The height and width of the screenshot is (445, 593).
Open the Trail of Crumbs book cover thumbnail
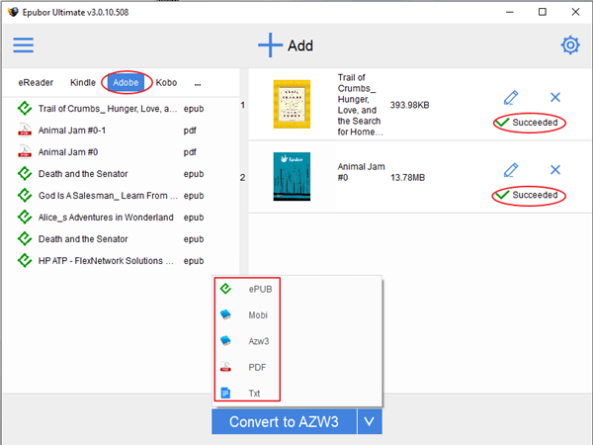click(x=292, y=104)
